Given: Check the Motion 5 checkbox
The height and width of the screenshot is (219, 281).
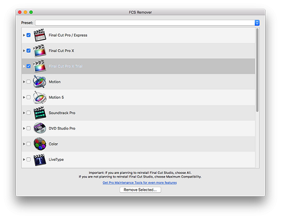Looking at the screenshot, I should pyautogui.click(x=28, y=97).
